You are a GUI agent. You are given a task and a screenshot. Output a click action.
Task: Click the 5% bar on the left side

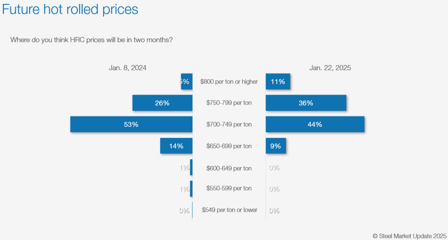187,82
